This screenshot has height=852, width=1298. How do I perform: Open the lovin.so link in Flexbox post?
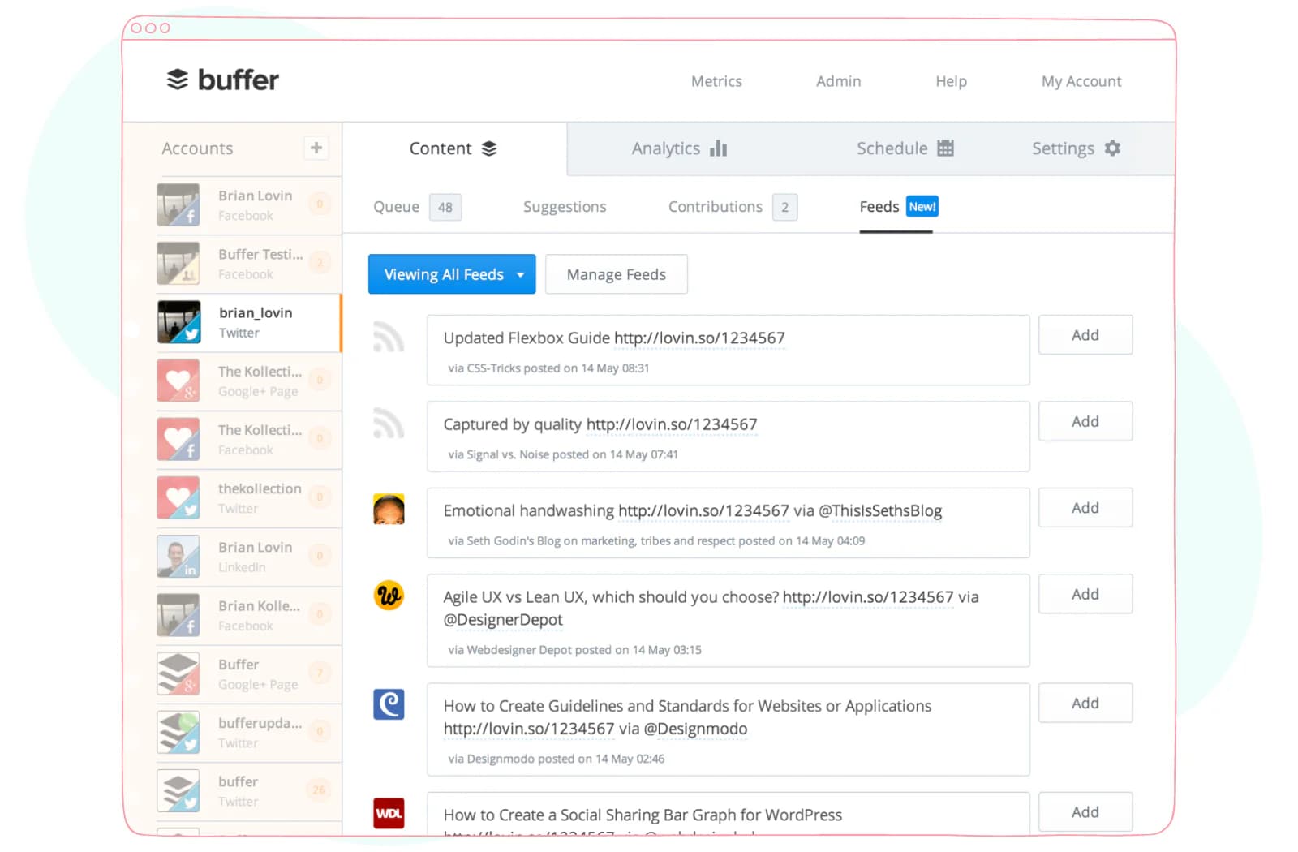(x=699, y=338)
